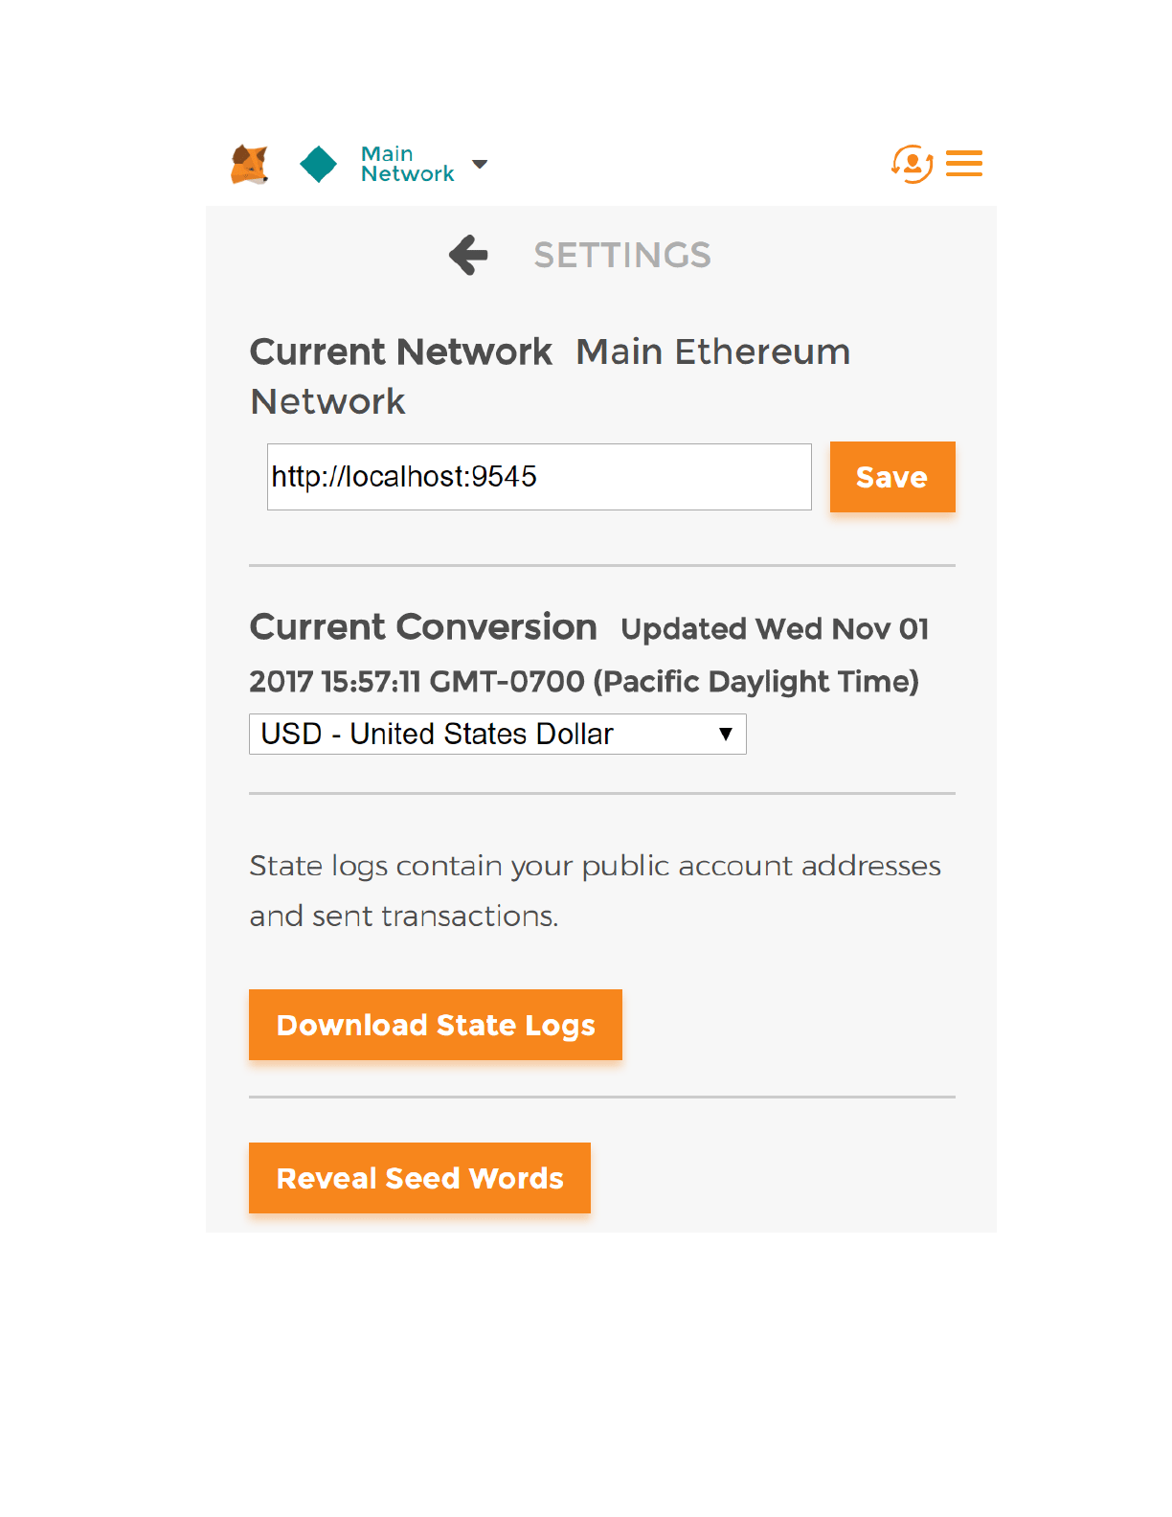
Task: Click the currency dropdown's black arrow
Action: tap(726, 735)
